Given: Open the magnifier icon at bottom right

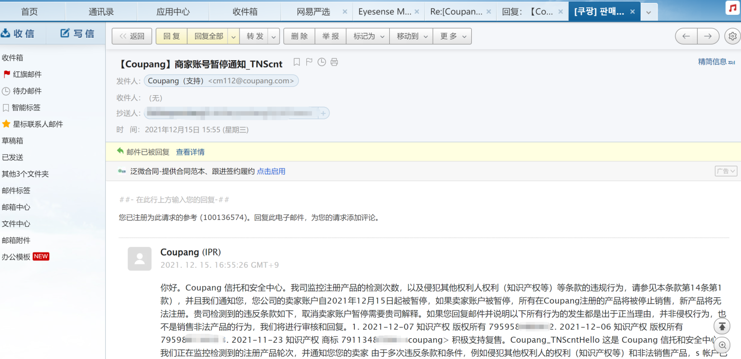Looking at the screenshot, I should point(722,345).
